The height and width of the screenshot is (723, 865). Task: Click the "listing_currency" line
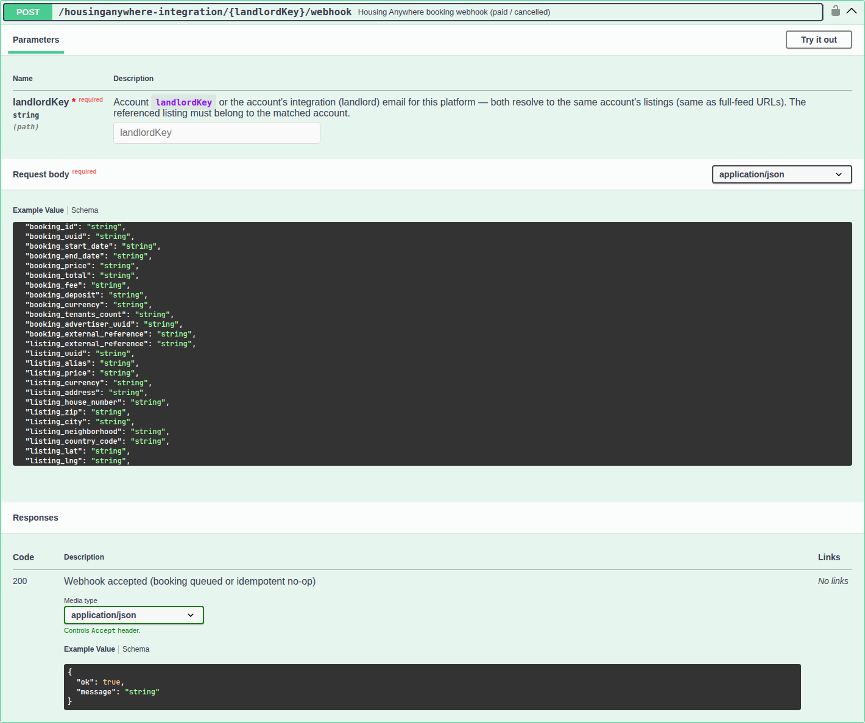tap(89, 383)
